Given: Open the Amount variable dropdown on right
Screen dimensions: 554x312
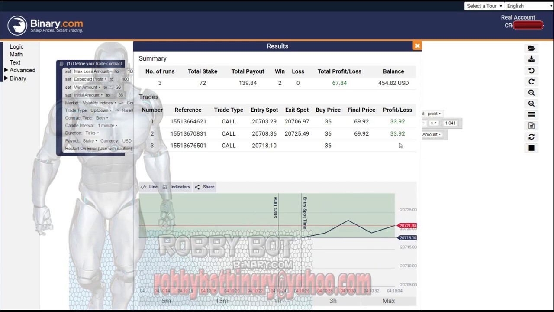Looking at the screenshot, I should tap(432, 134).
